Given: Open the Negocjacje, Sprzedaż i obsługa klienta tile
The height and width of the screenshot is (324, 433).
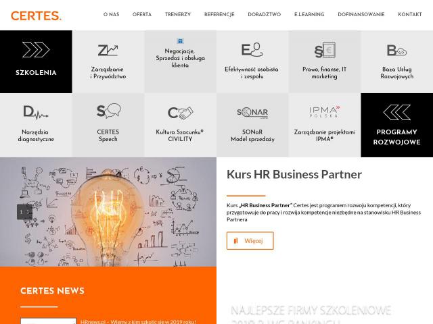Looking at the screenshot, I should point(181,61).
